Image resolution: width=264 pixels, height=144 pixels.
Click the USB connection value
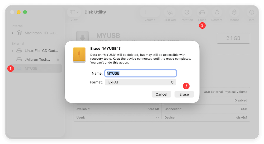tap(244, 109)
